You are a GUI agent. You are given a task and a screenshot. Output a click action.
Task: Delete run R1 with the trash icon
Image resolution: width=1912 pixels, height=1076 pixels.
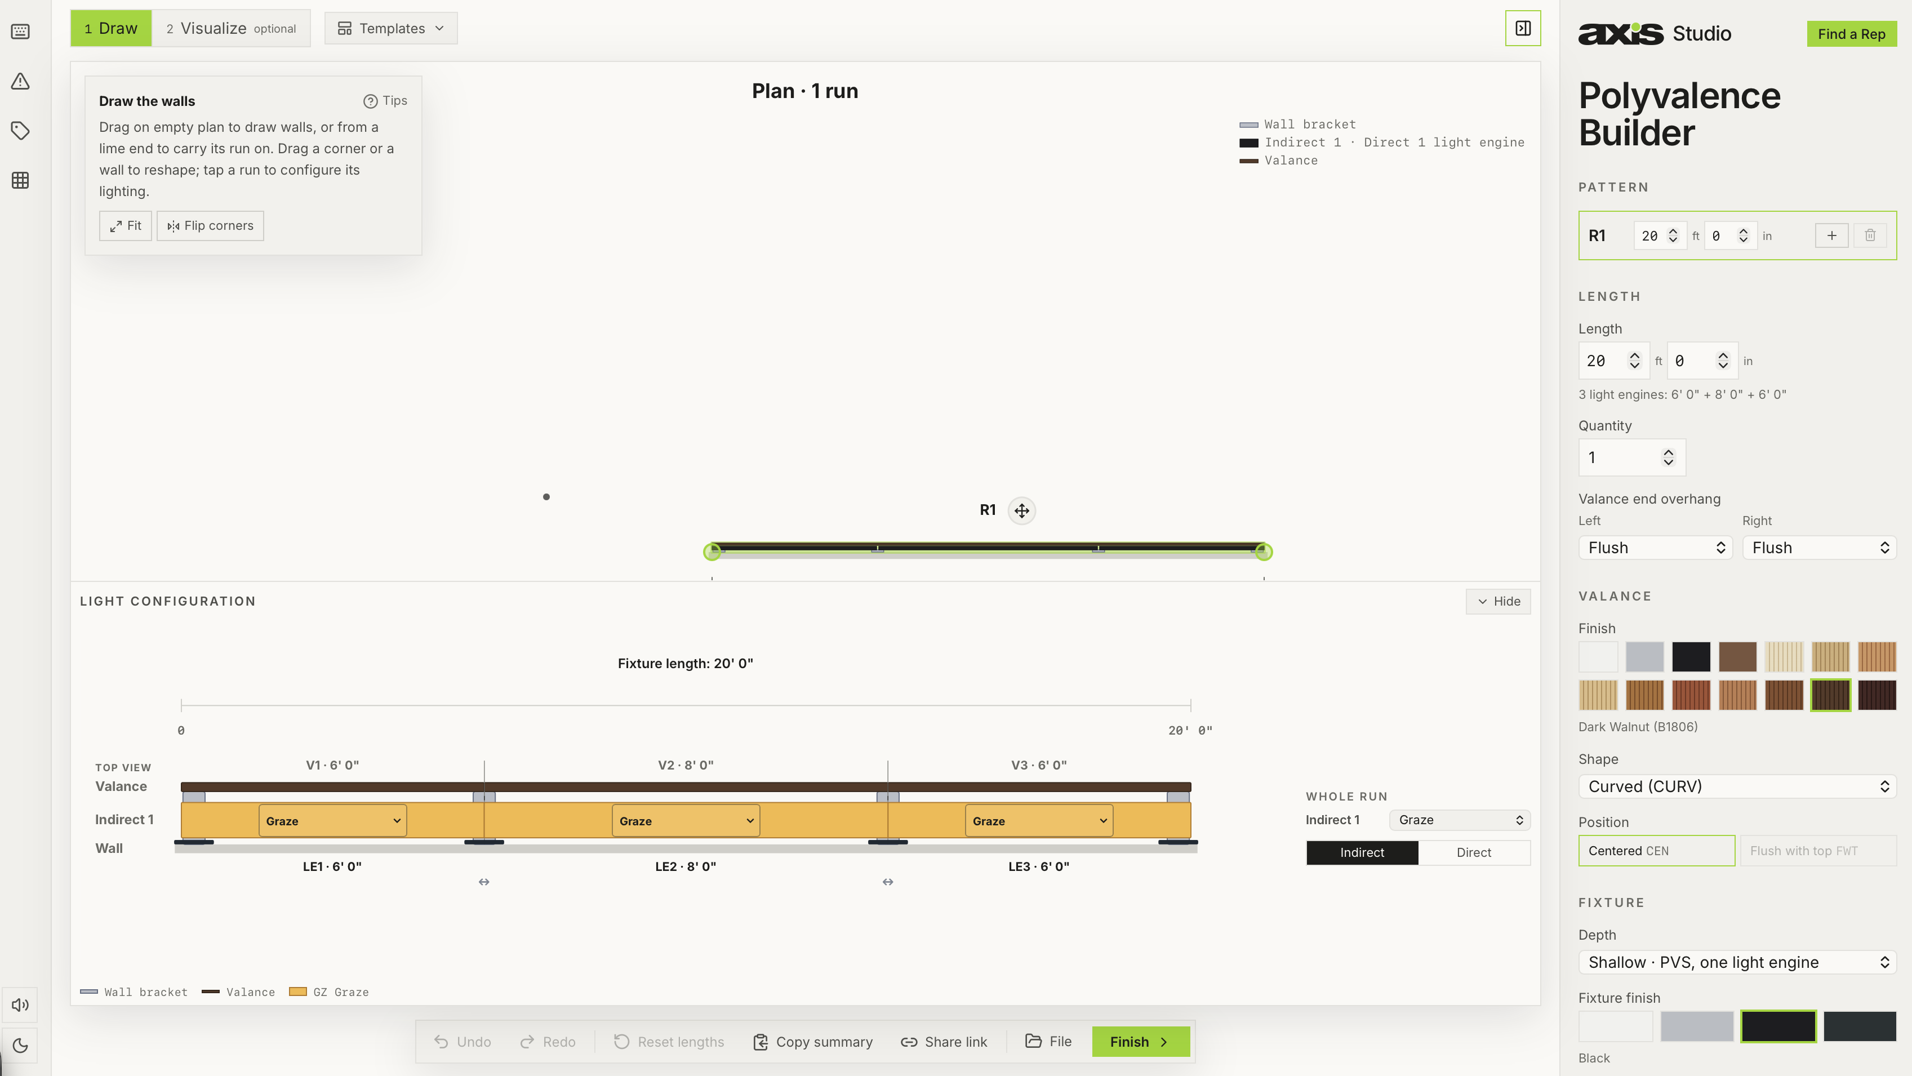click(1870, 235)
